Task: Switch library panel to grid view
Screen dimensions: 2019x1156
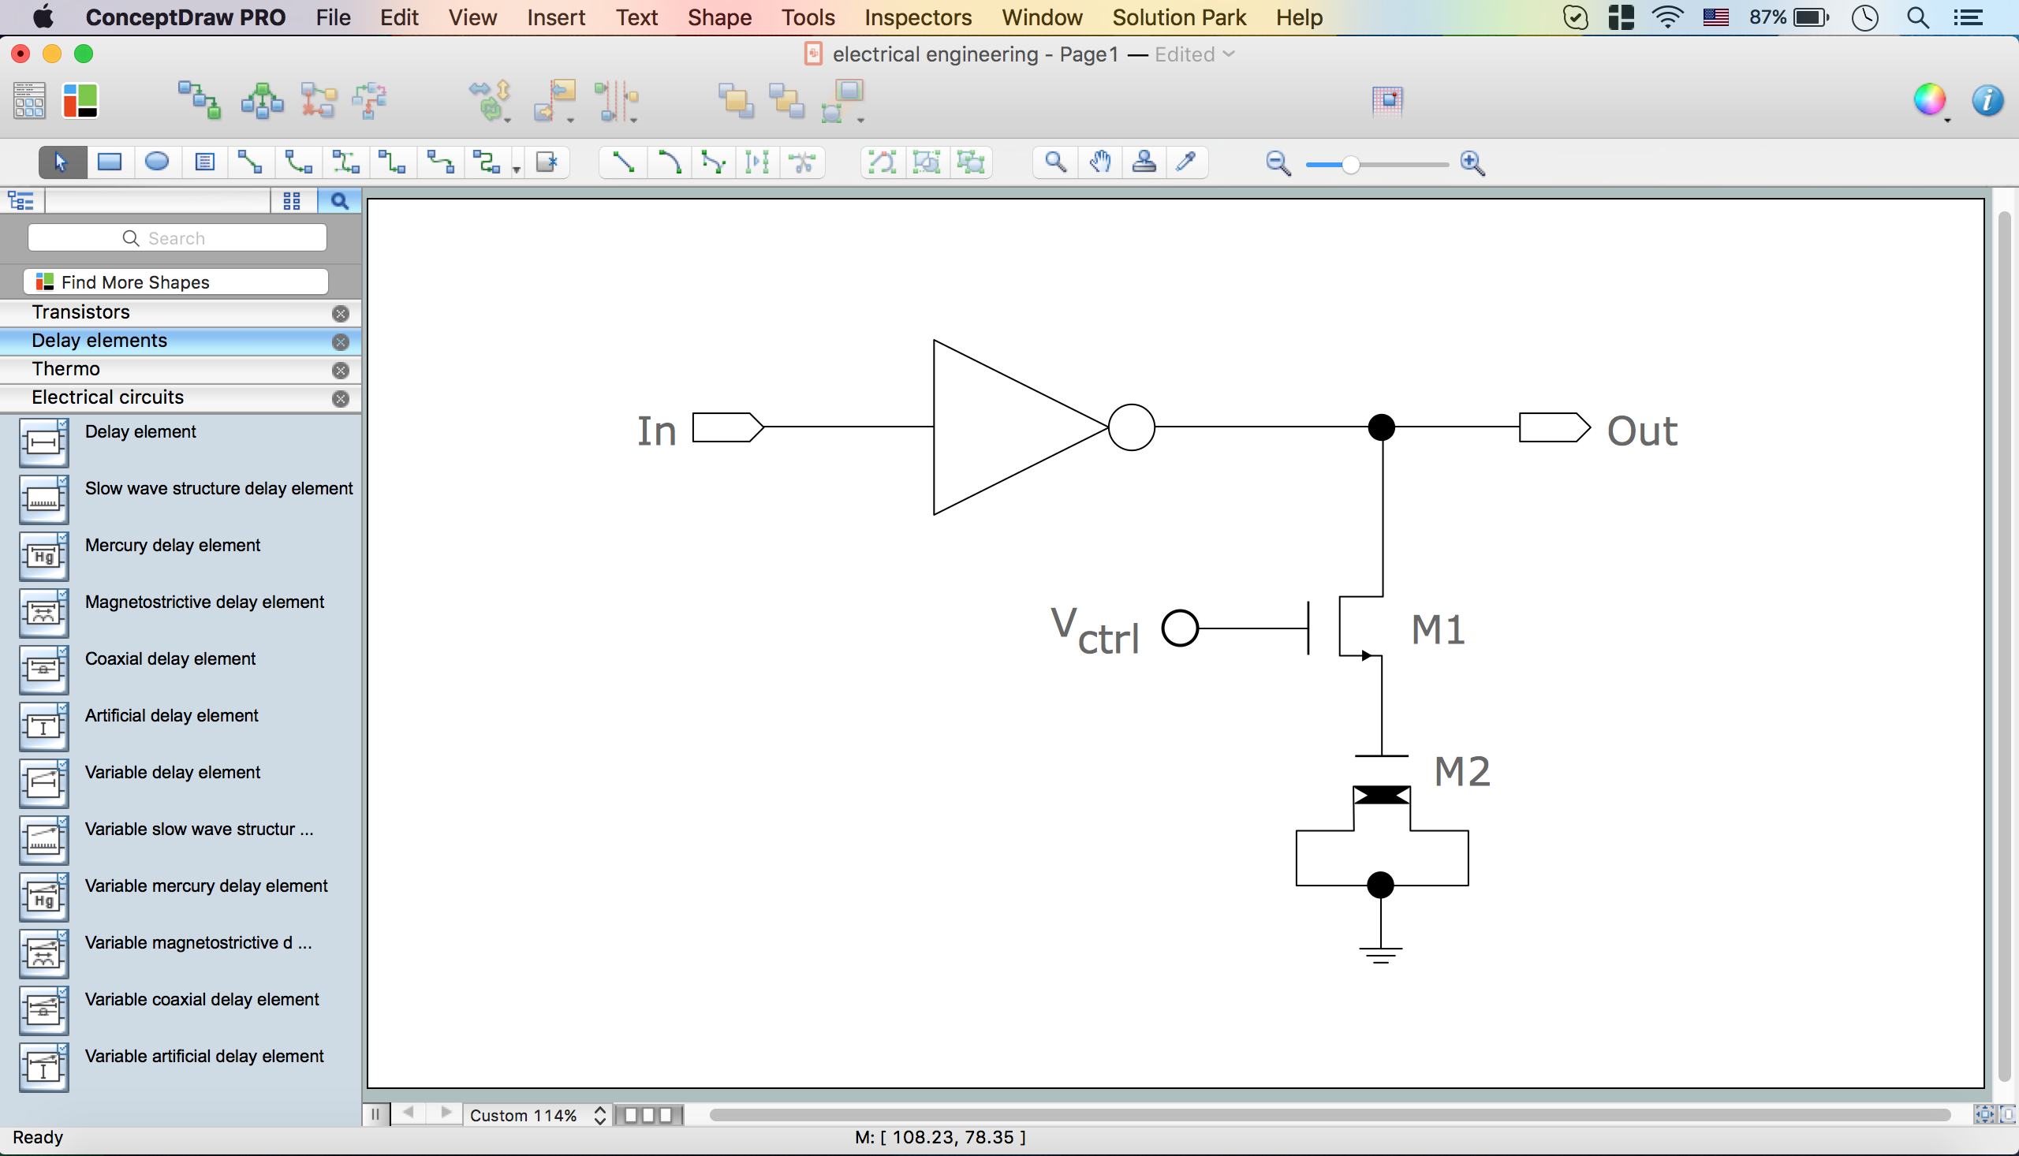Action: (291, 202)
